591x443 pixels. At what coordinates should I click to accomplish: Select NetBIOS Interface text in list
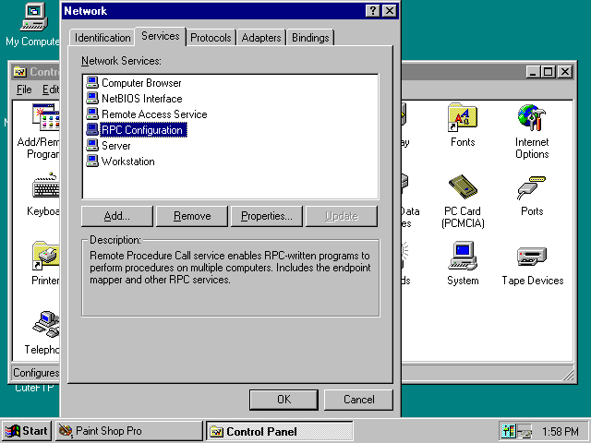(141, 99)
